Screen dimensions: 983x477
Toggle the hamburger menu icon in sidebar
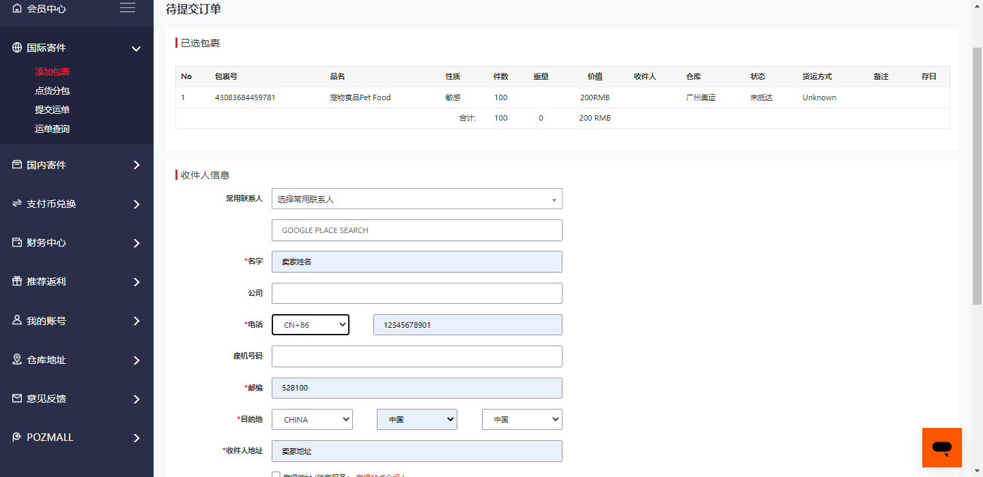click(x=128, y=7)
